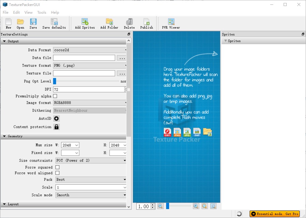Open the Edit menu
This screenshot has height=218, width=306.
click(16, 13)
